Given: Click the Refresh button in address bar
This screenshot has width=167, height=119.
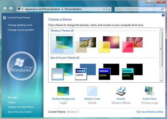Looking at the screenshot, I should pyautogui.click(x=109, y=9).
